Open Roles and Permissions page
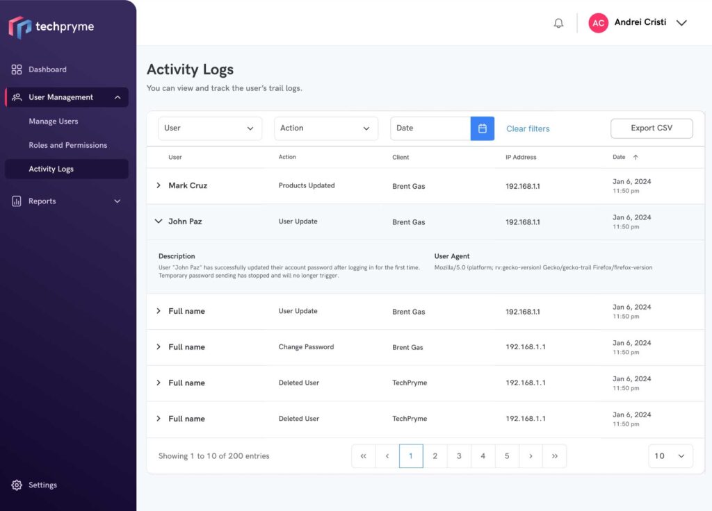 pos(68,145)
